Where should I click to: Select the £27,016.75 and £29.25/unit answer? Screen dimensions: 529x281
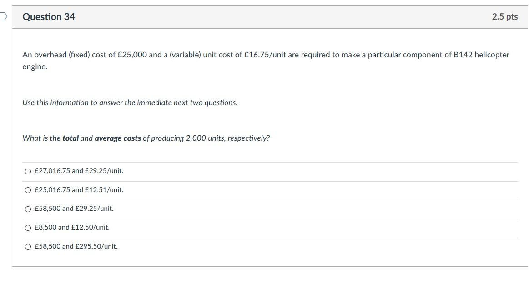(x=28, y=171)
